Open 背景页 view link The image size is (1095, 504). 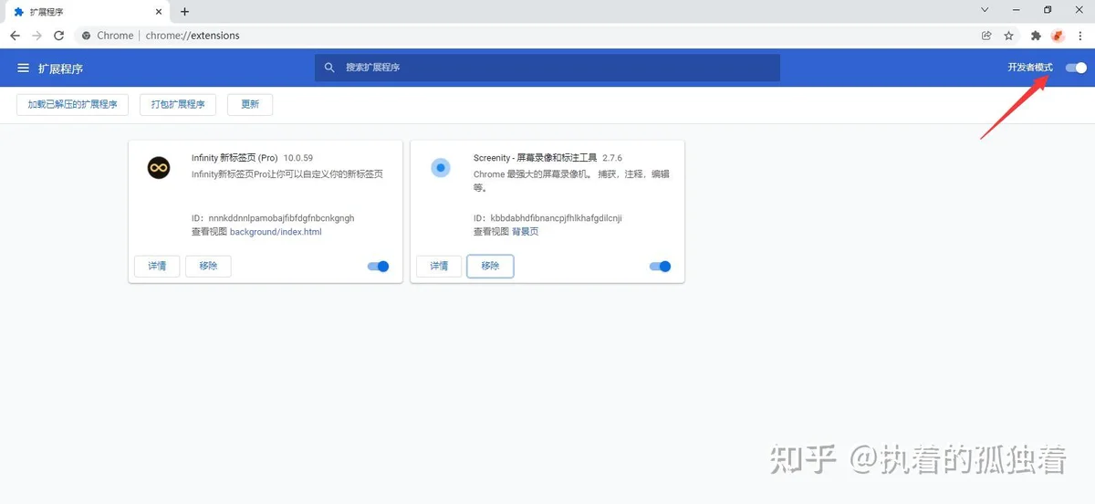(x=526, y=232)
